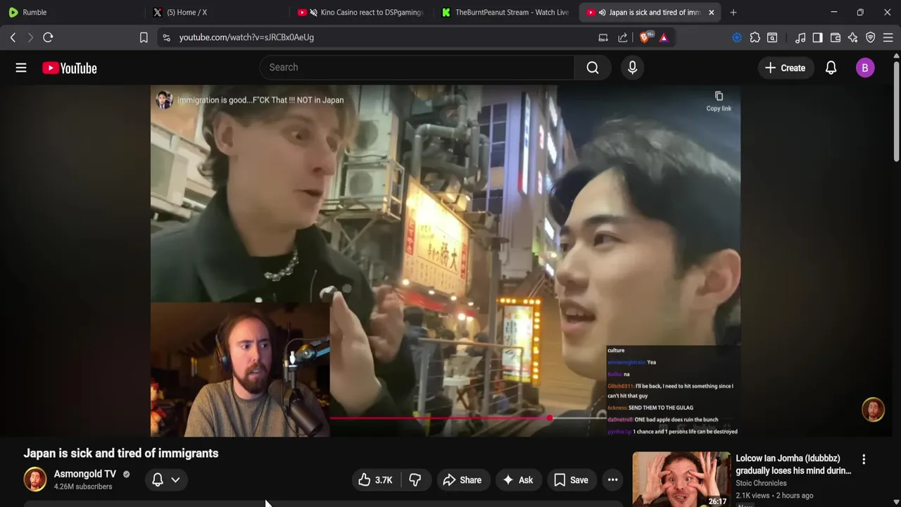The width and height of the screenshot is (901, 507).
Task: Click the YouTube search input field
Action: click(x=417, y=68)
